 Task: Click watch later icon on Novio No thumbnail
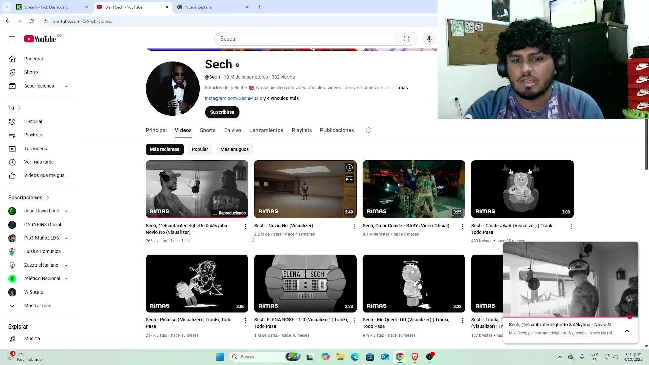349,168
